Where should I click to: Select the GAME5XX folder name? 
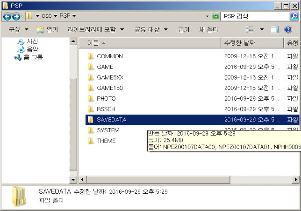pos(110,77)
